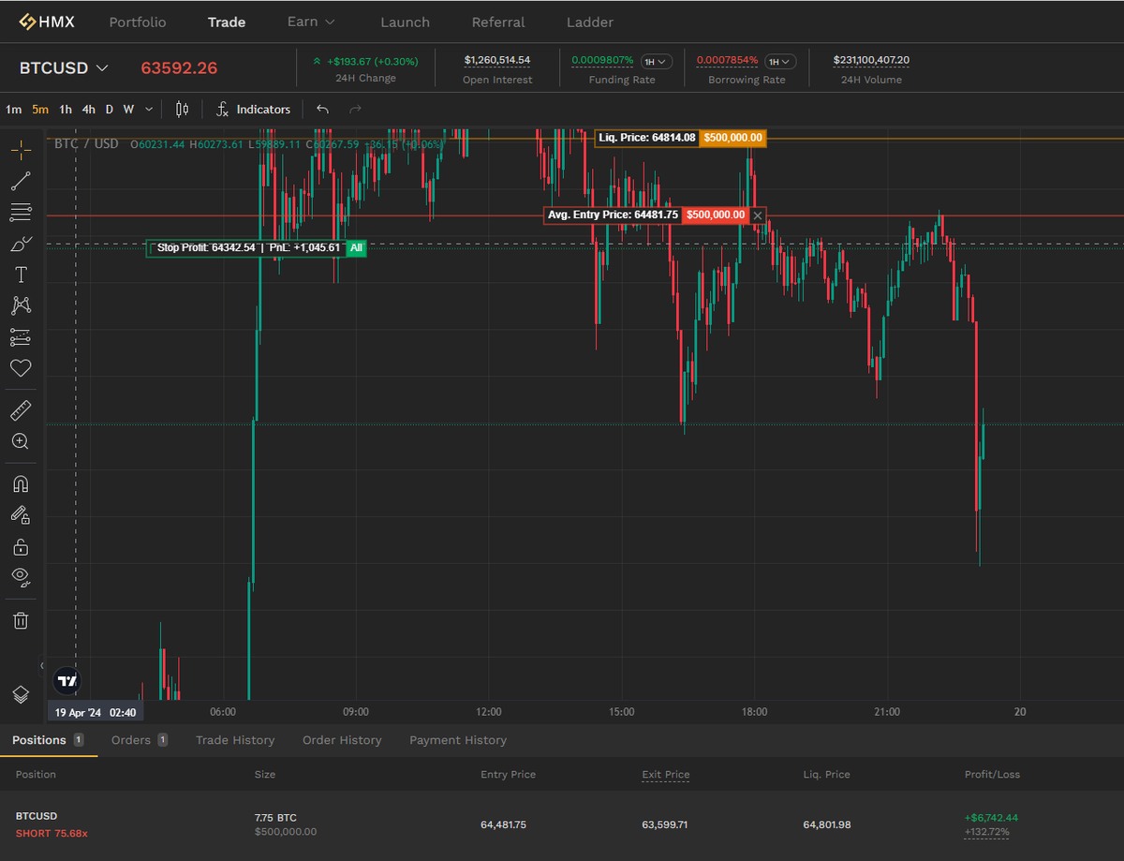1124x861 pixels.
Task: Toggle lock all drawing tools
Action: point(21,546)
